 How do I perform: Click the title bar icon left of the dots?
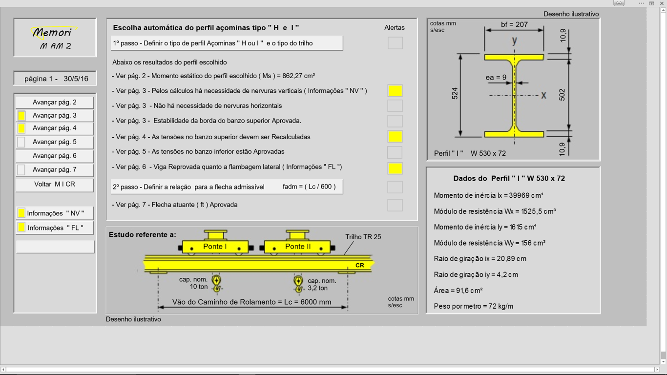coord(619,3)
